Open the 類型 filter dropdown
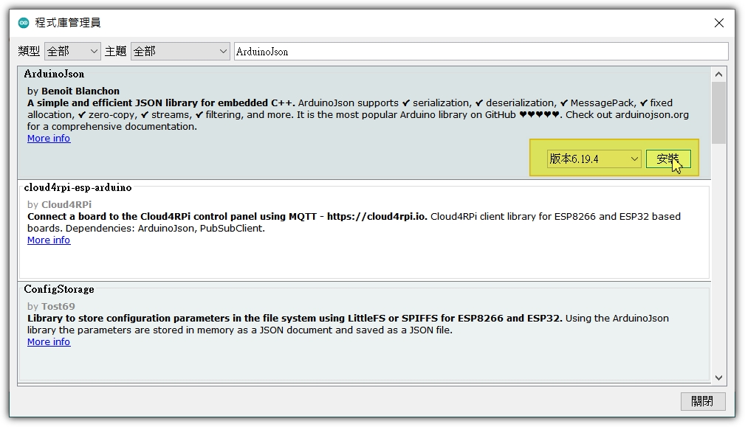 [x=72, y=52]
